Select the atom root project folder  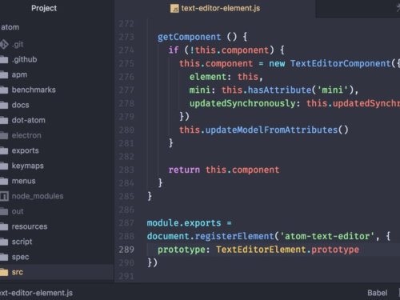point(10,27)
